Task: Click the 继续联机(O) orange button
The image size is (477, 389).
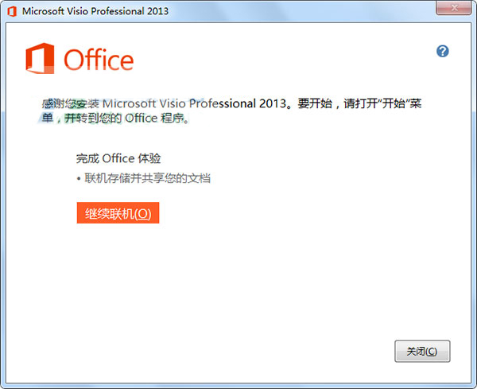Action: 118,212
